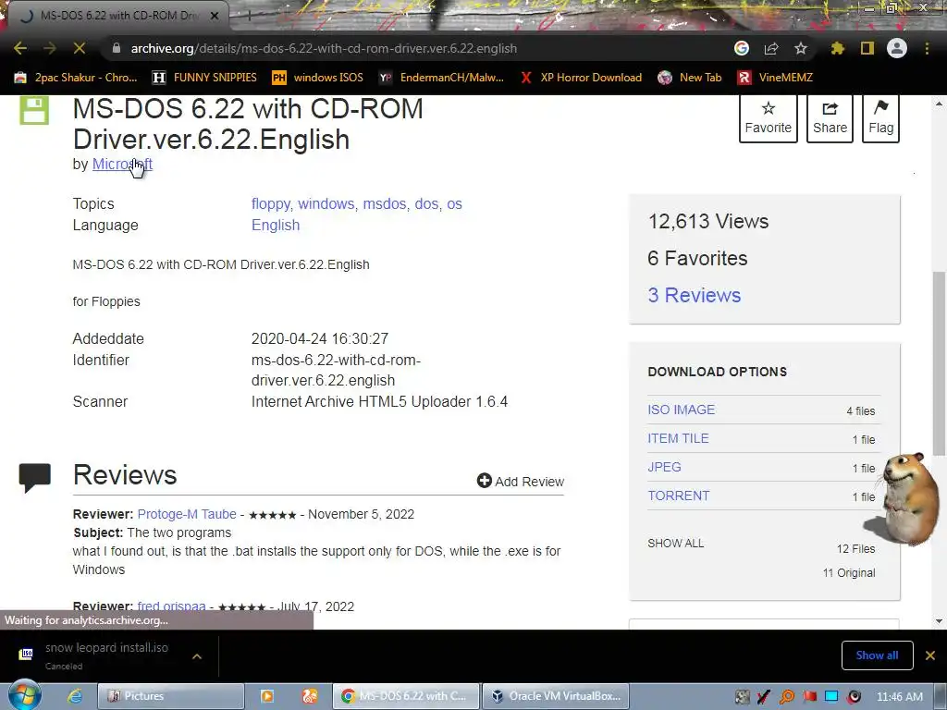Open the 3 Reviews link
This screenshot has height=710, width=947.
coord(694,295)
